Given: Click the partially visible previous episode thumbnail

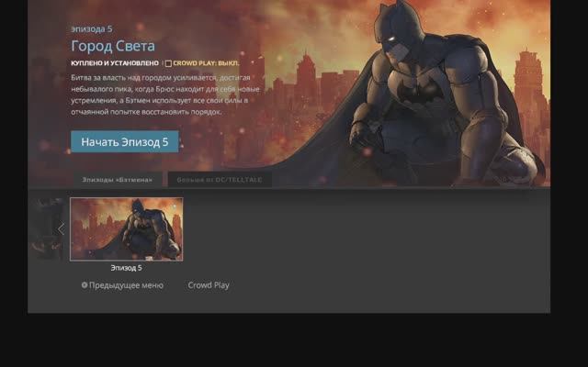Looking at the screenshot, I should point(48,229).
